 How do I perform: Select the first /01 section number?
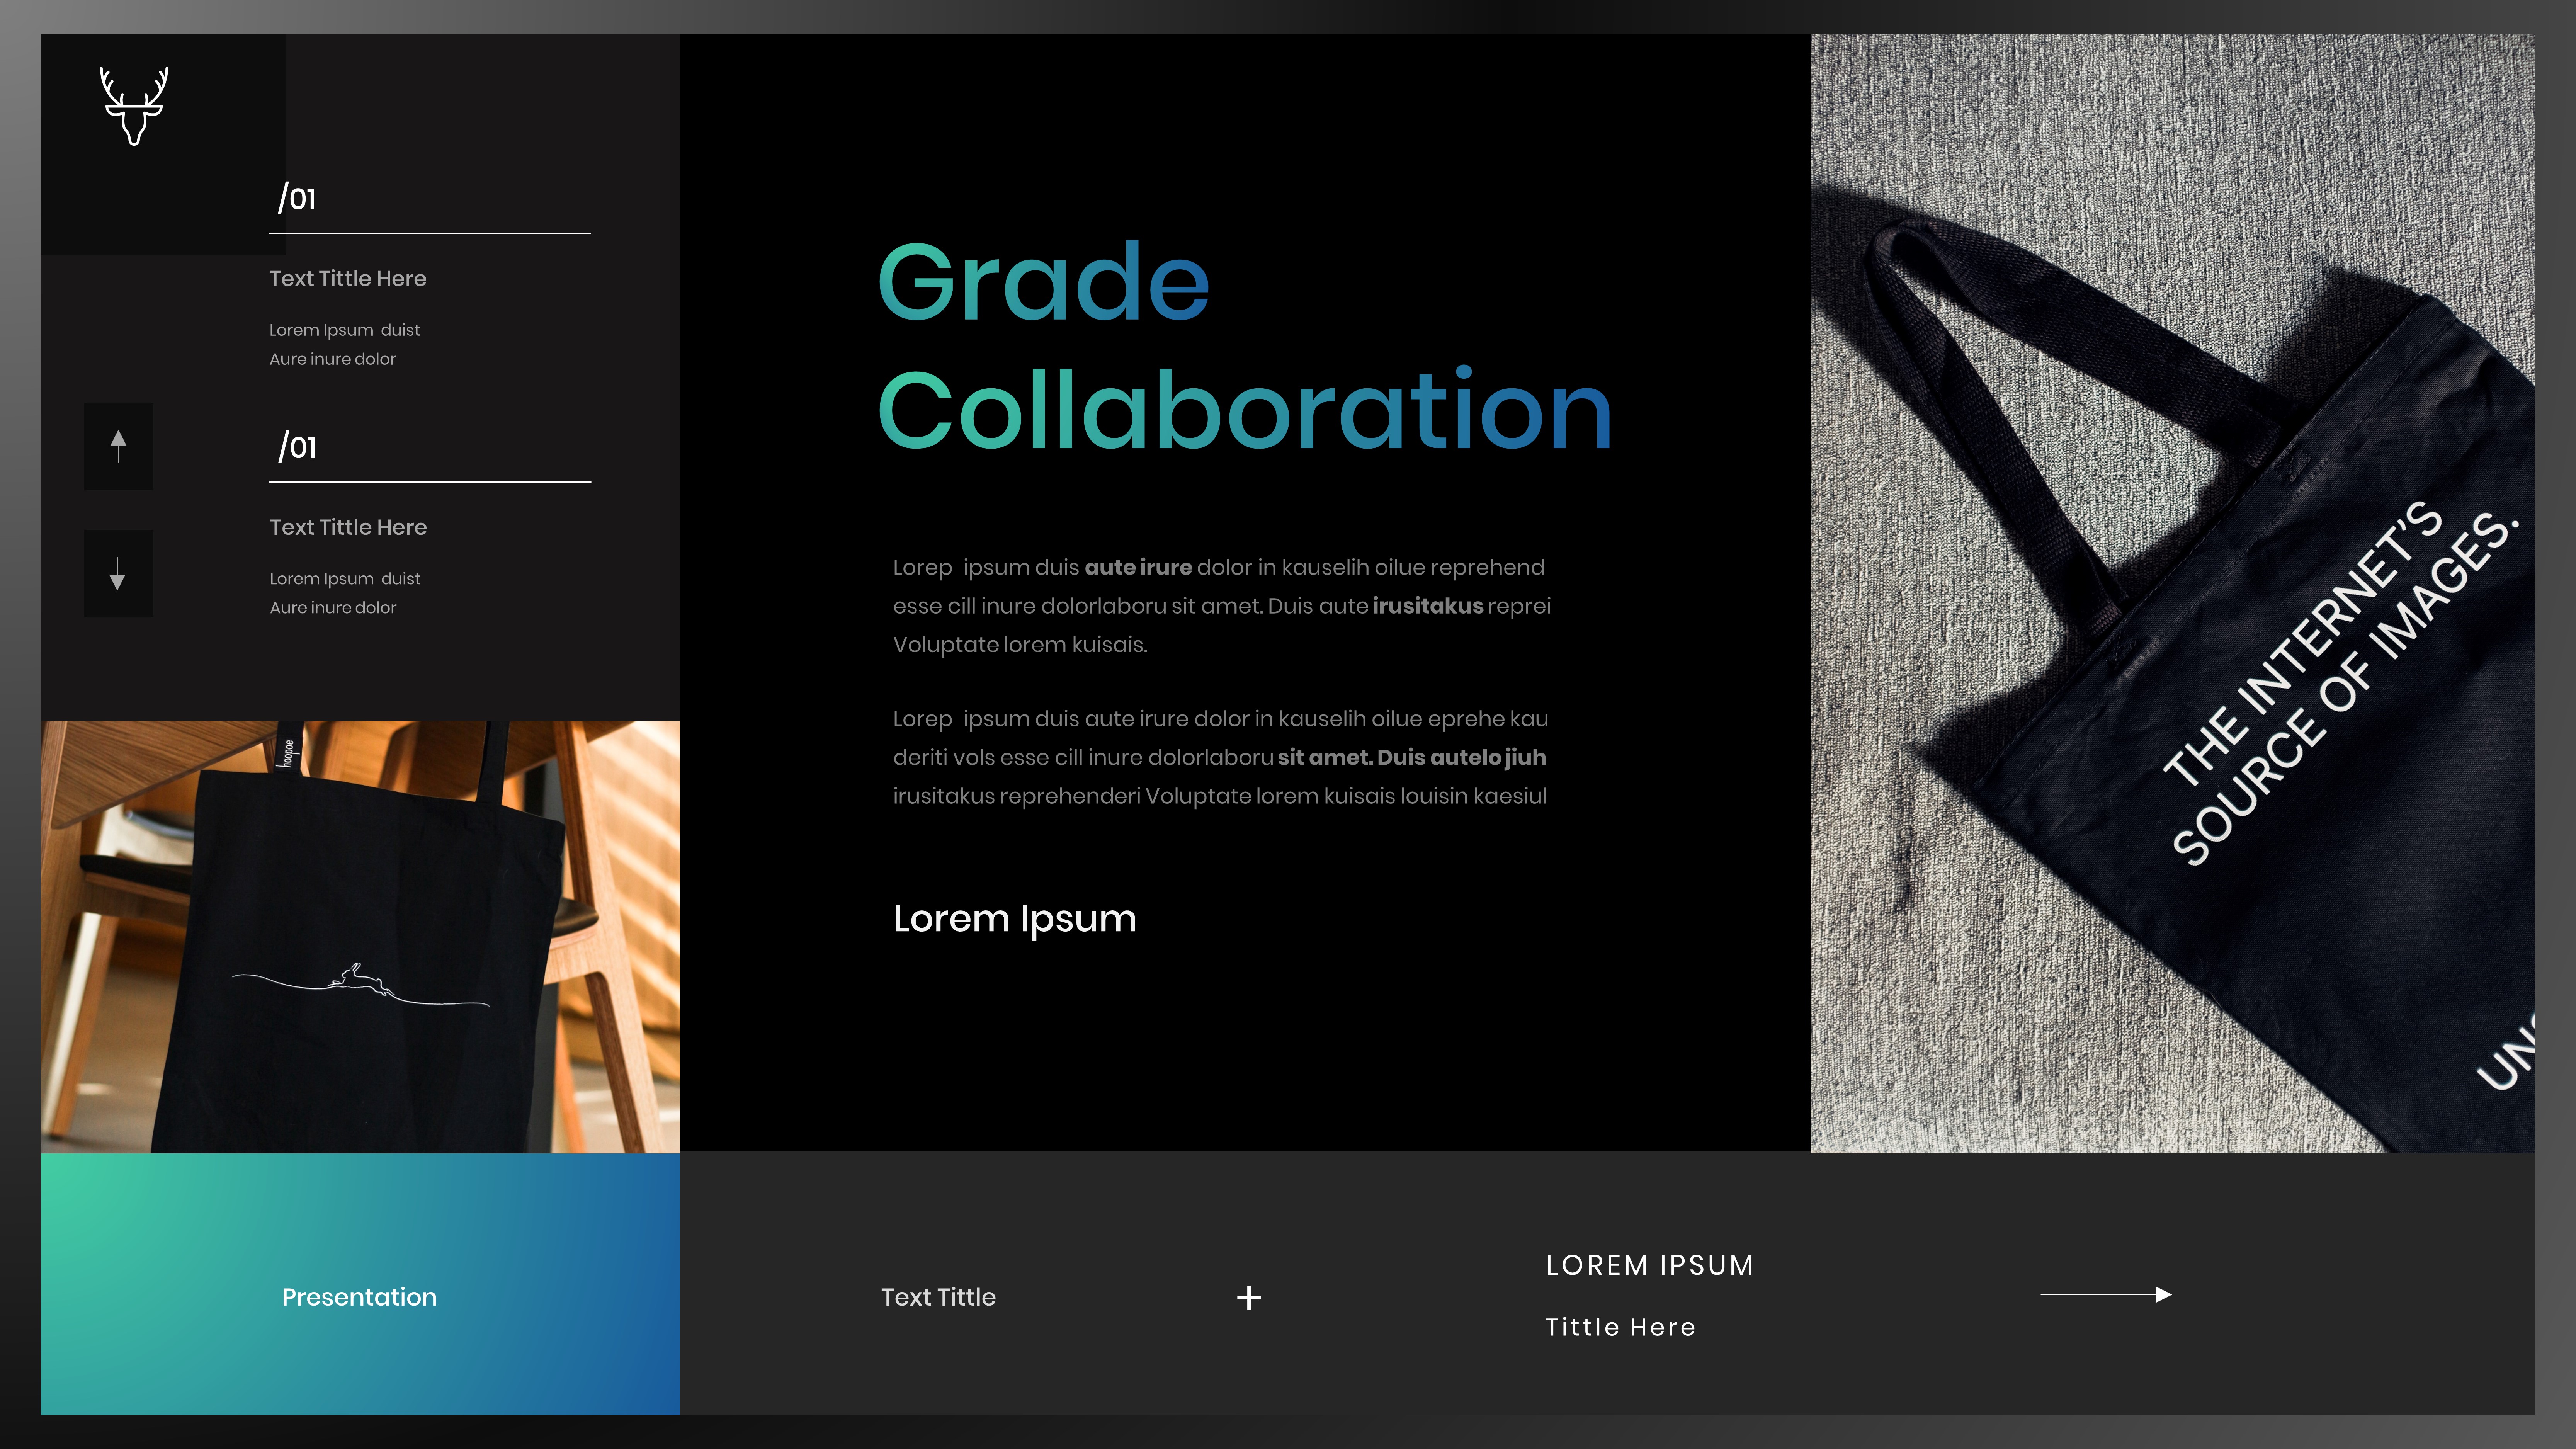297,198
